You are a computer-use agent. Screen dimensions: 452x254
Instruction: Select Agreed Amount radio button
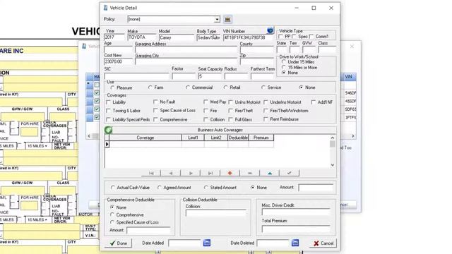pyautogui.click(x=159, y=188)
